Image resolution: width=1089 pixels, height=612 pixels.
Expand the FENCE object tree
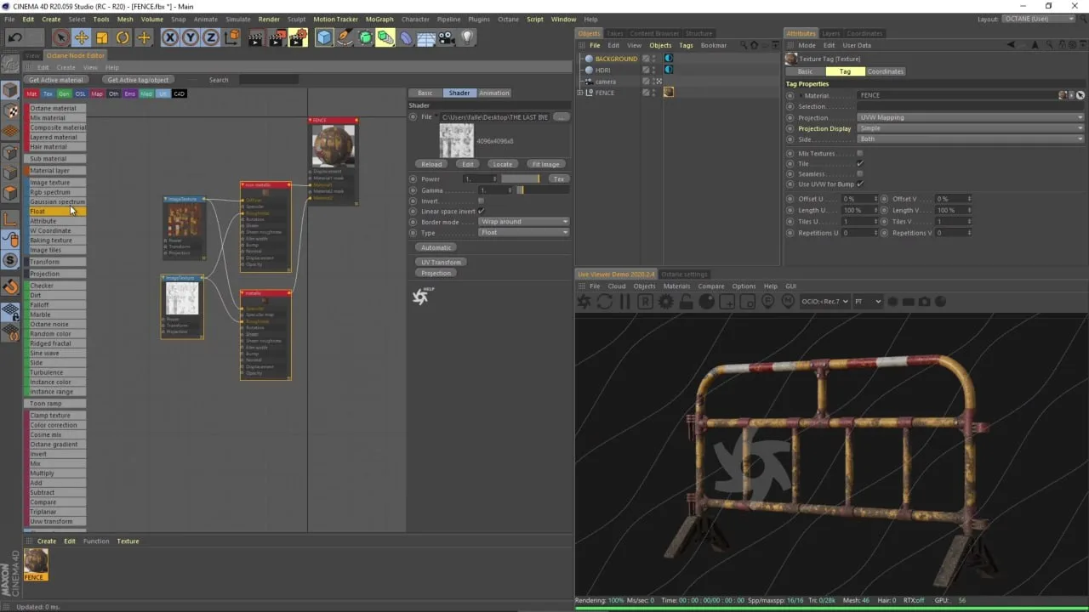point(580,93)
